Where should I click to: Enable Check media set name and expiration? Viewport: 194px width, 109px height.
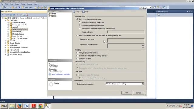tap(80, 28)
